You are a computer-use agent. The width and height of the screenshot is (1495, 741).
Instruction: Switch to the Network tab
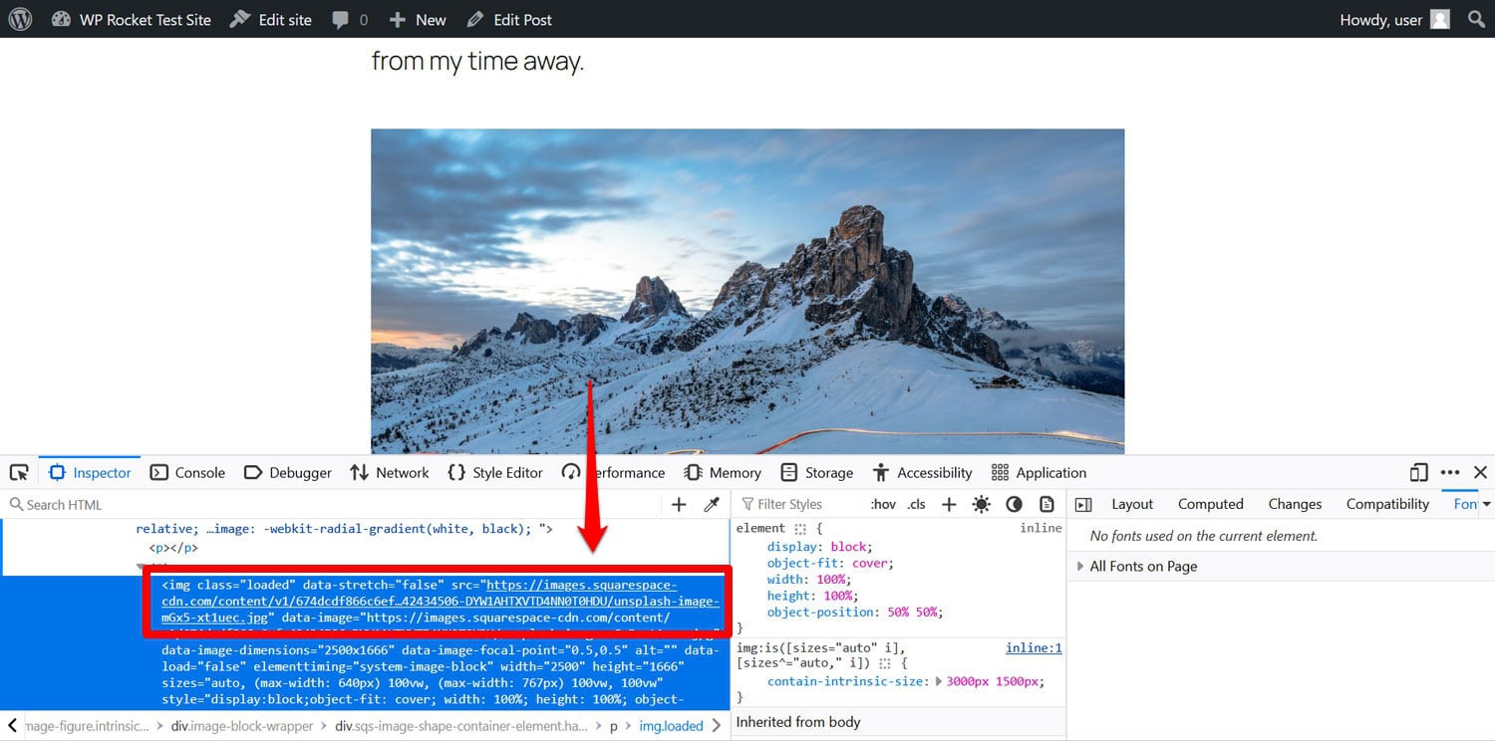coord(390,472)
